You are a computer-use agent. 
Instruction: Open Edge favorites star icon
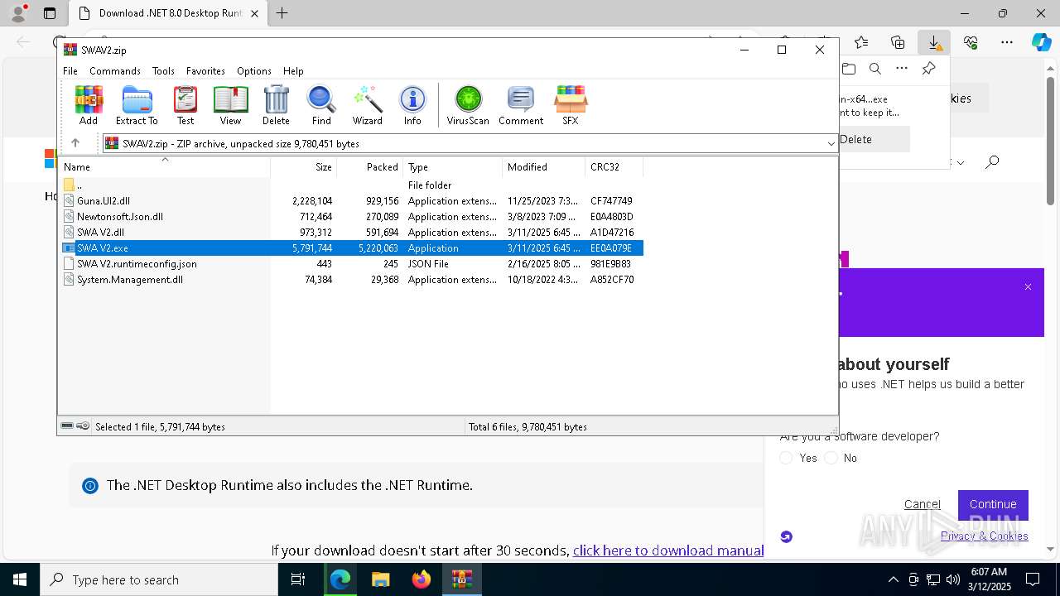tap(861, 42)
